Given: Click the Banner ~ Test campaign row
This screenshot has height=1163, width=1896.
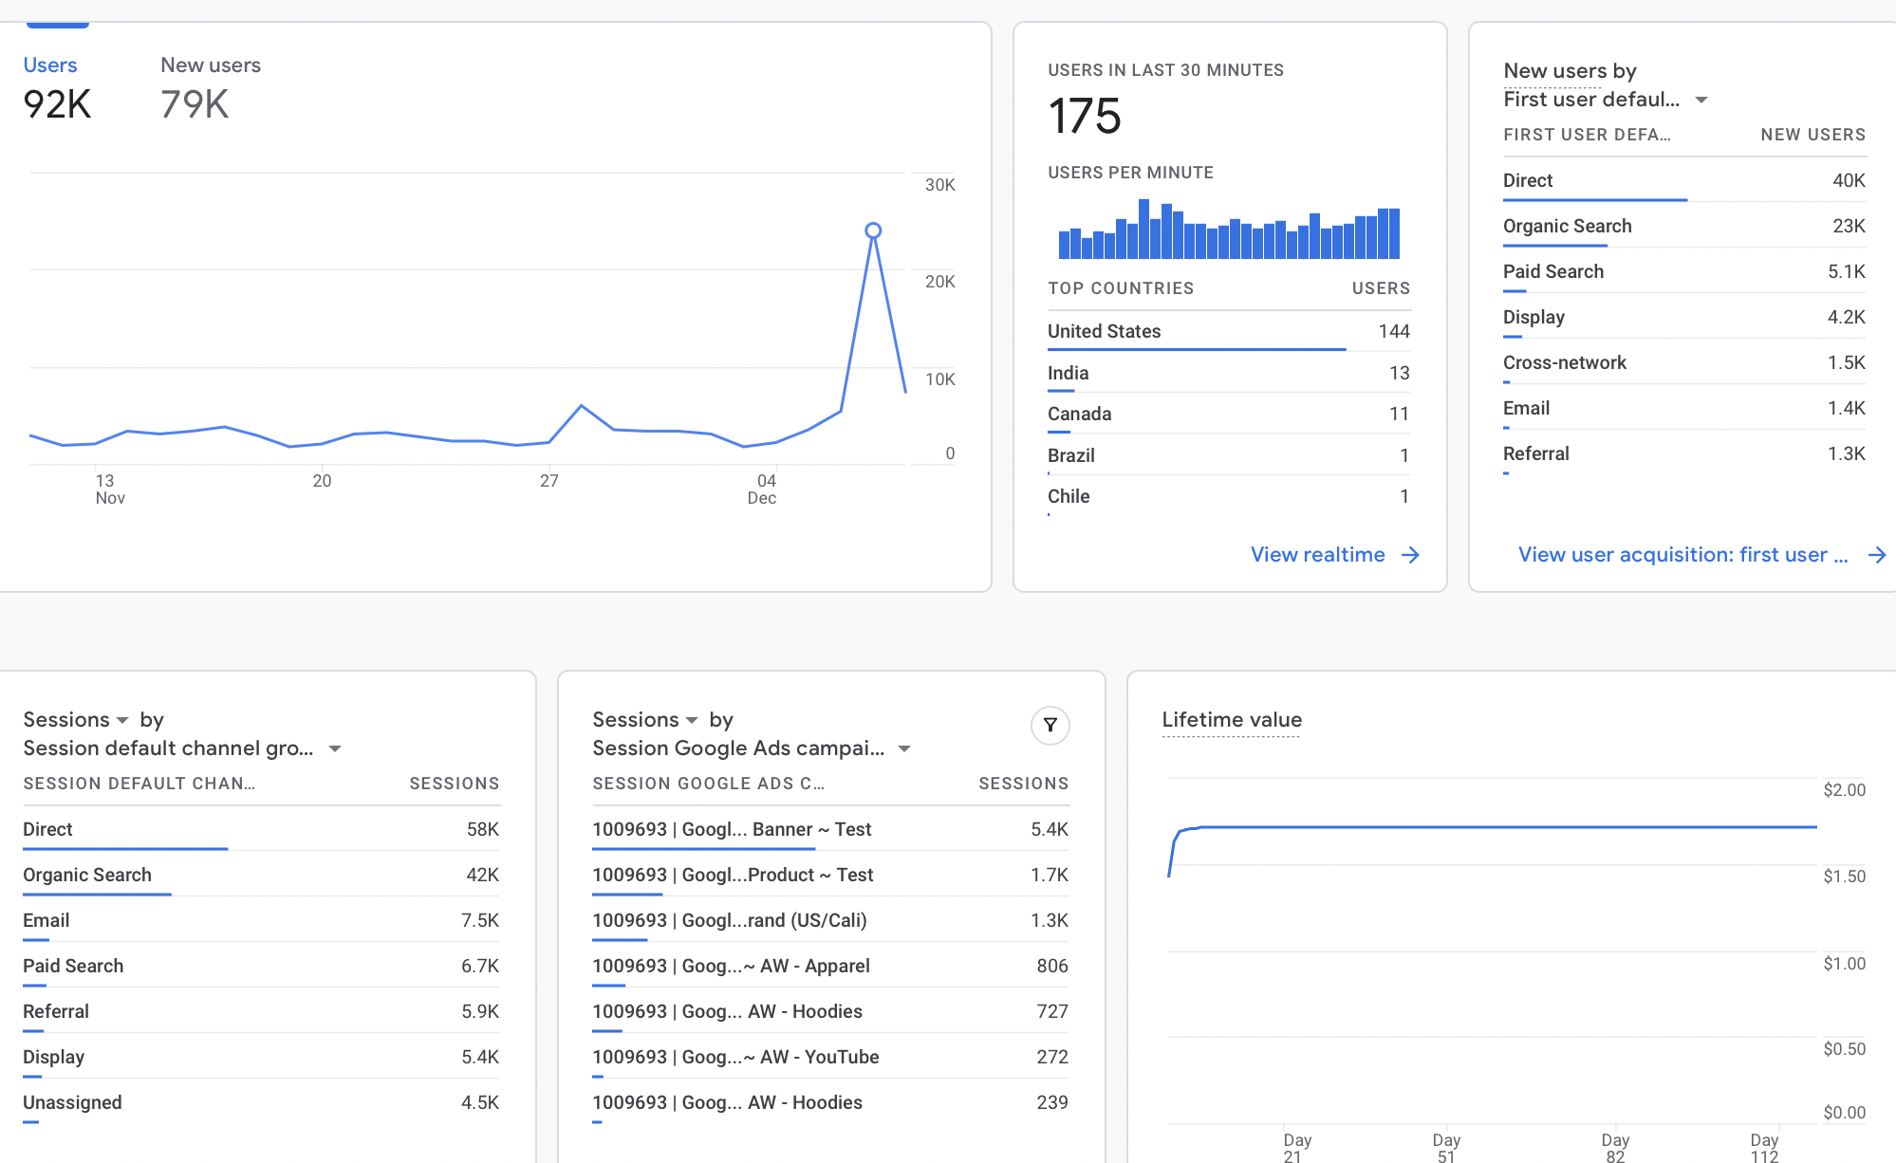Looking at the screenshot, I should click(x=830, y=829).
